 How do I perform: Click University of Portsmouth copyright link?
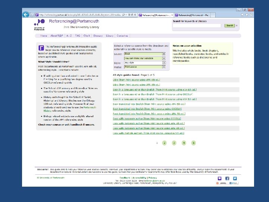50,178
